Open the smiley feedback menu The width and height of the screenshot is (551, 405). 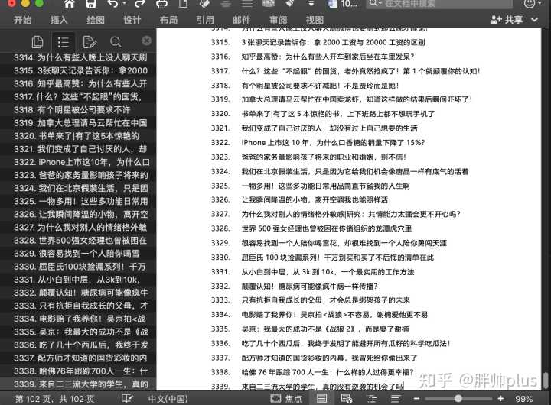533,4
